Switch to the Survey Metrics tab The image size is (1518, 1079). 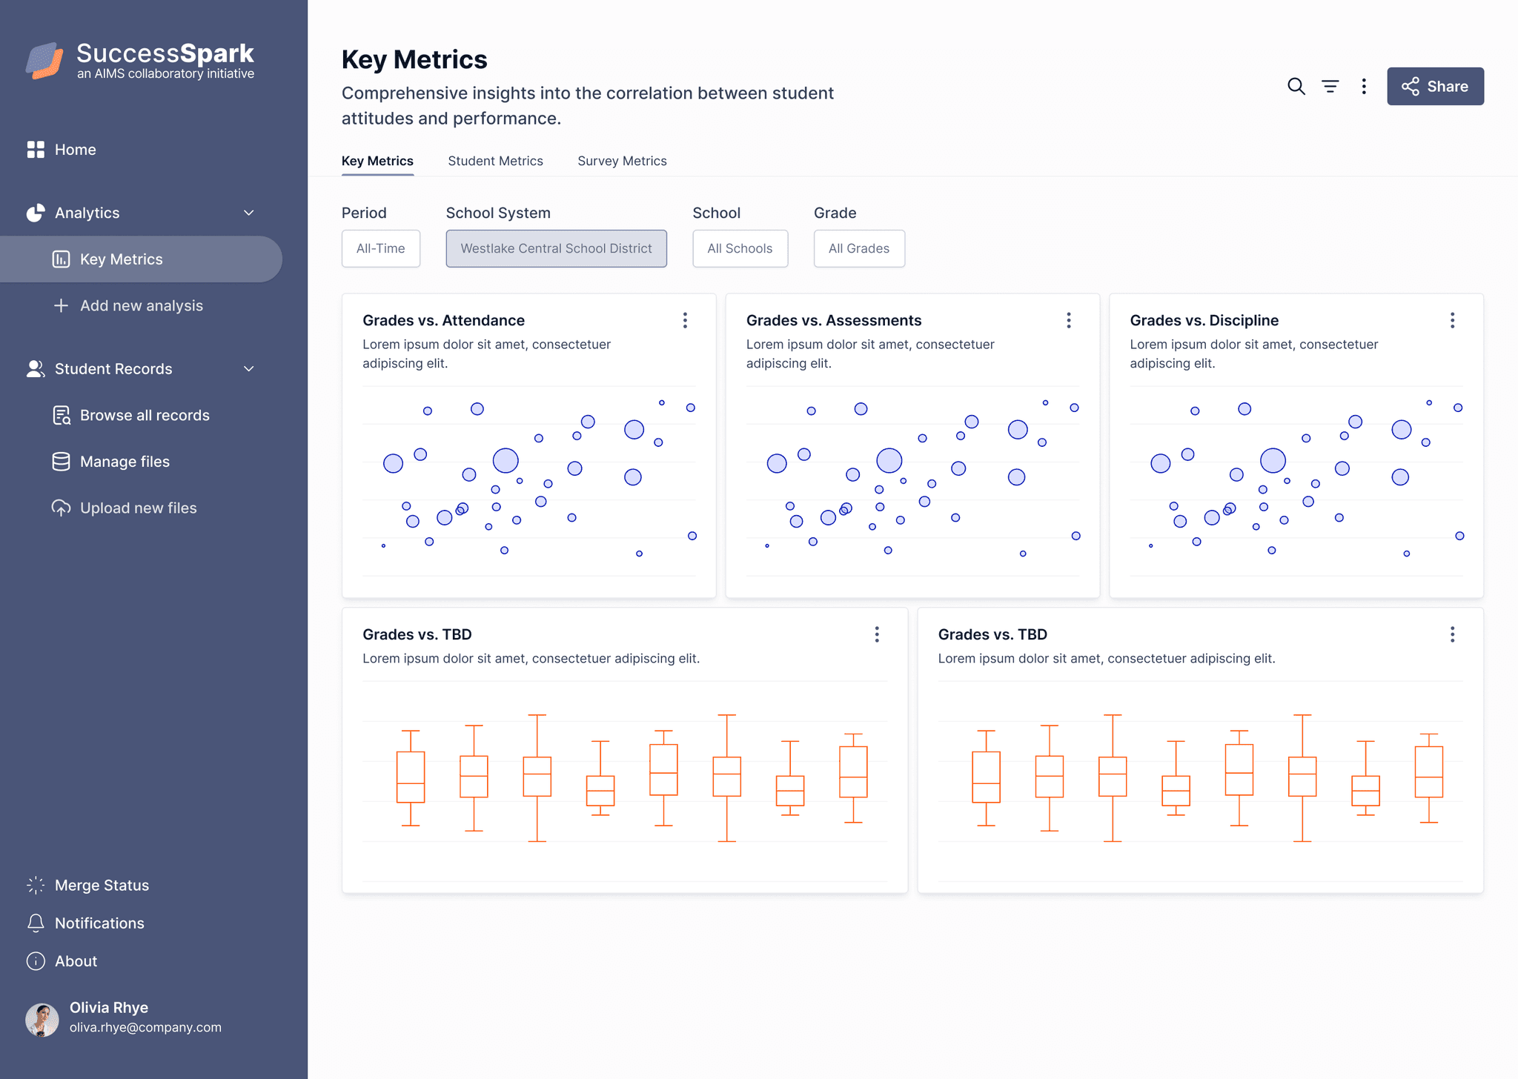(x=622, y=161)
